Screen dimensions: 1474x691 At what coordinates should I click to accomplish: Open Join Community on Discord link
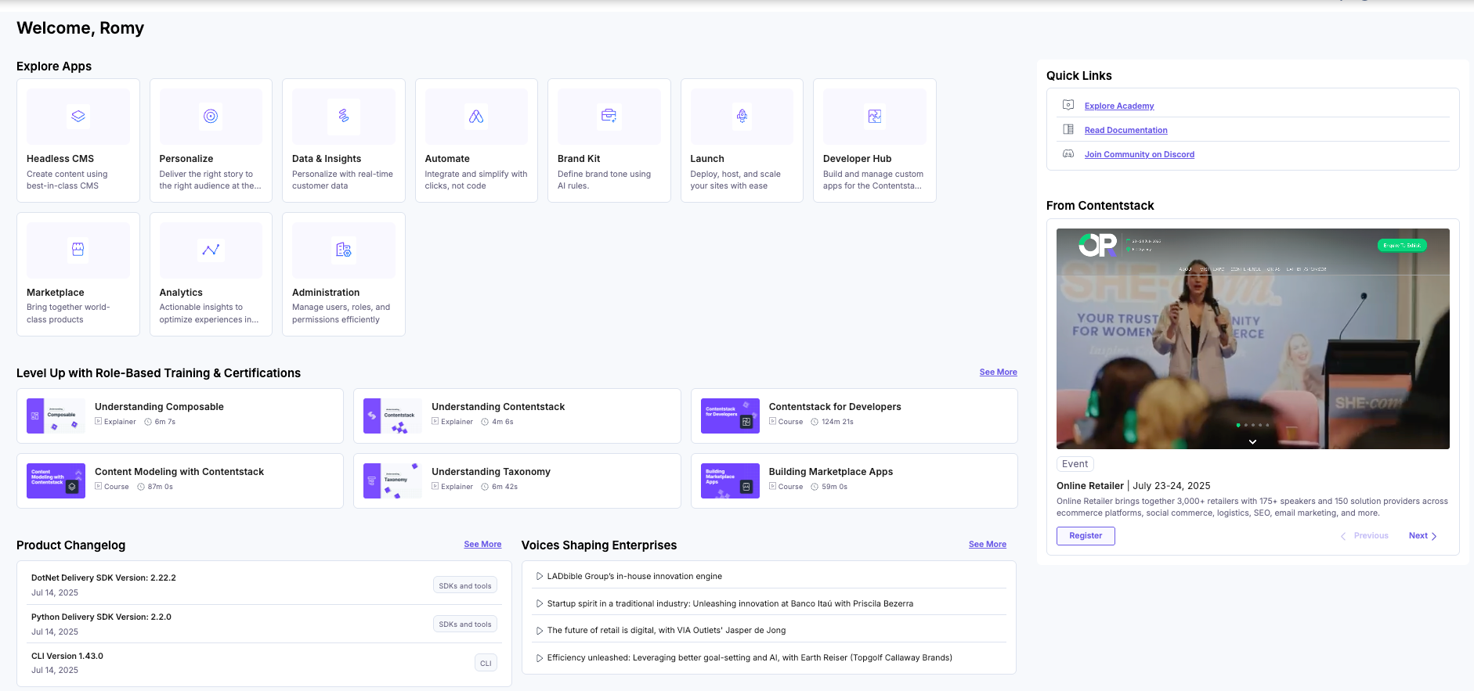(x=1140, y=154)
